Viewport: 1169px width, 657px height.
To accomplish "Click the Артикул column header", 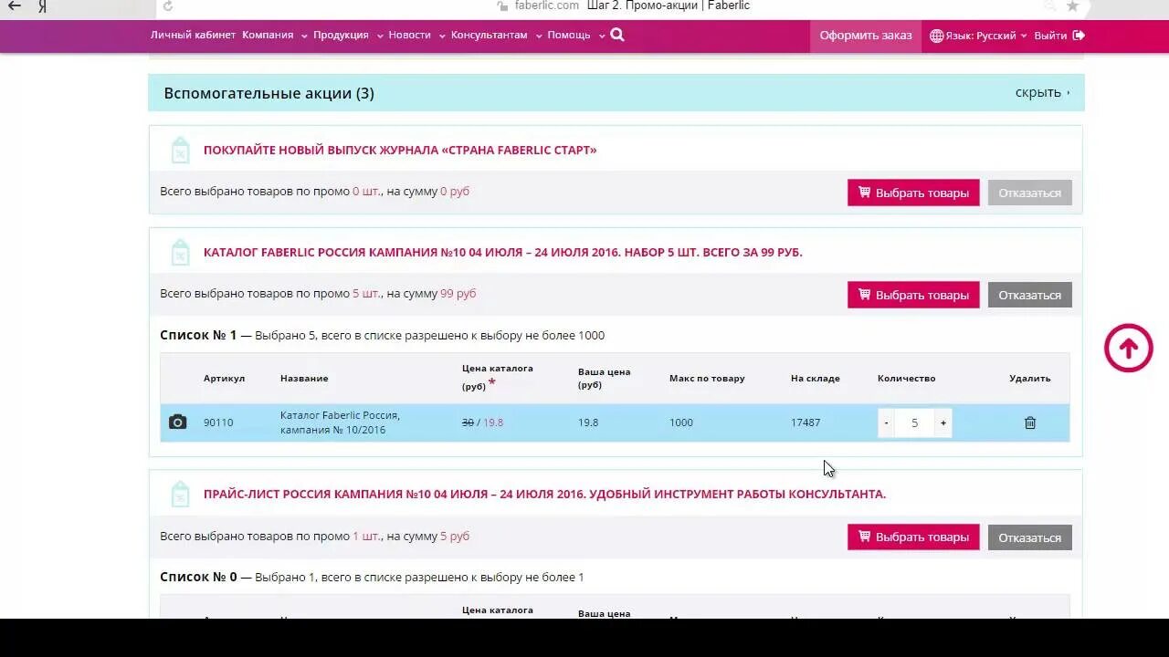I will (x=224, y=378).
